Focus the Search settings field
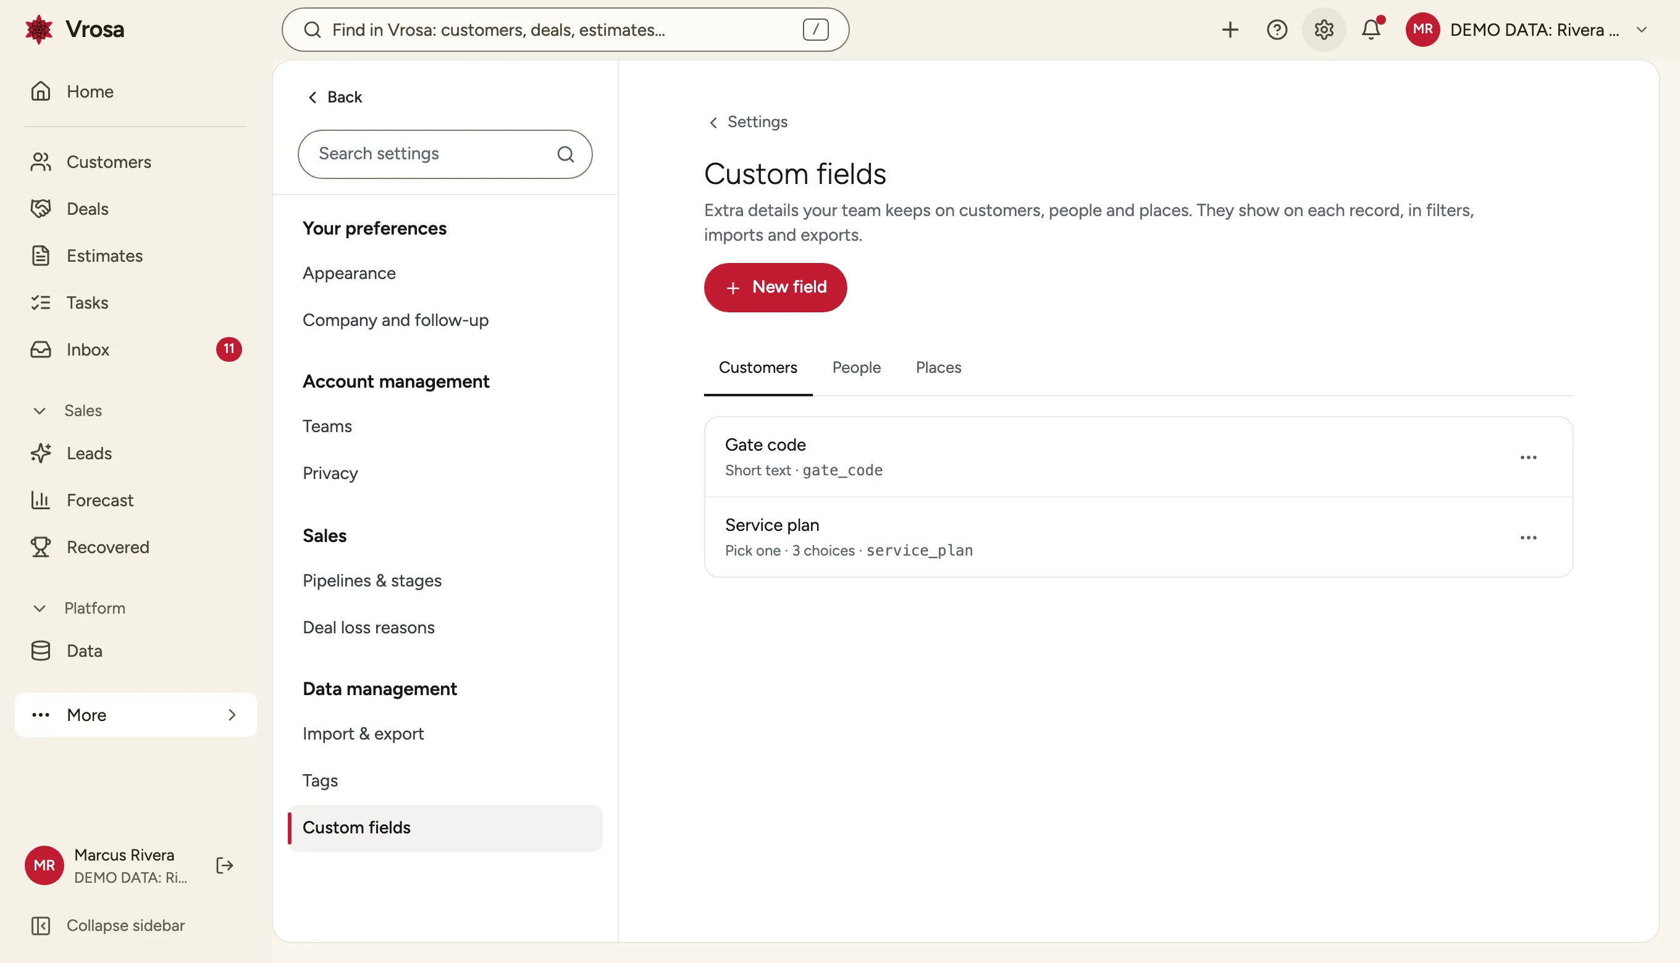1680x963 pixels. click(x=445, y=154)
